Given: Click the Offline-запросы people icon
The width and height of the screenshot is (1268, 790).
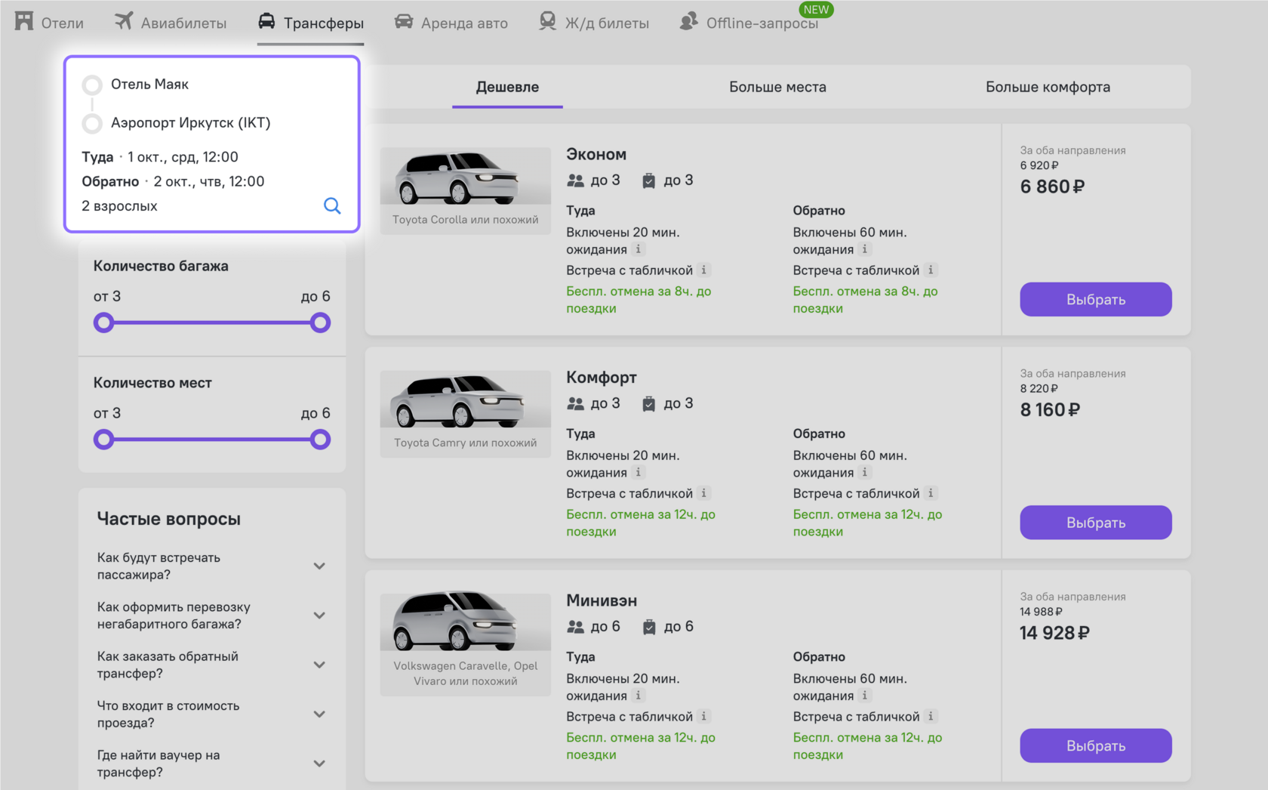Looking at the screenshot, I should tap(688, 21).
